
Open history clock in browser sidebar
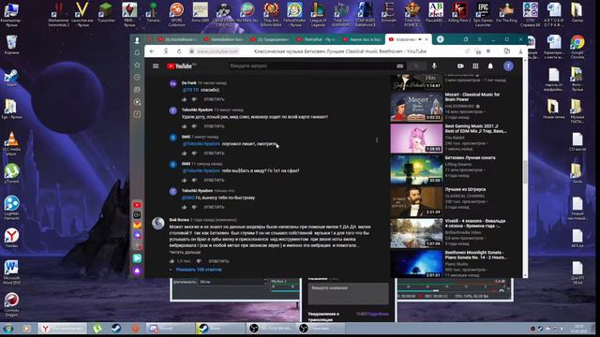(x=137, y=77)
